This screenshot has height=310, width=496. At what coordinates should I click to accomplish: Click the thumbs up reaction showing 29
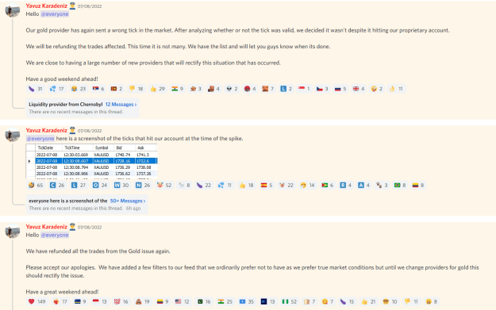tap(158, 89)
